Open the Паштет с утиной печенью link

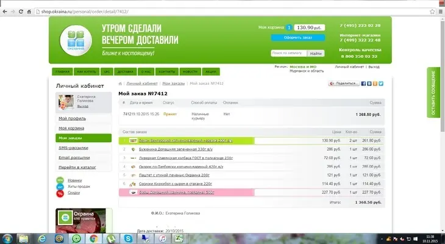[x=174, y=175]
